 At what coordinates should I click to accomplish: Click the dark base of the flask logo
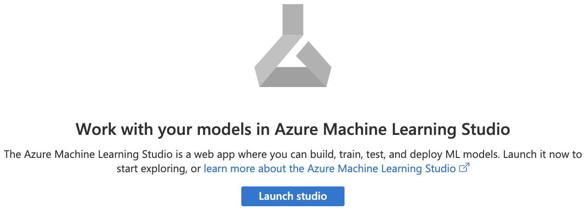point(292,77)
